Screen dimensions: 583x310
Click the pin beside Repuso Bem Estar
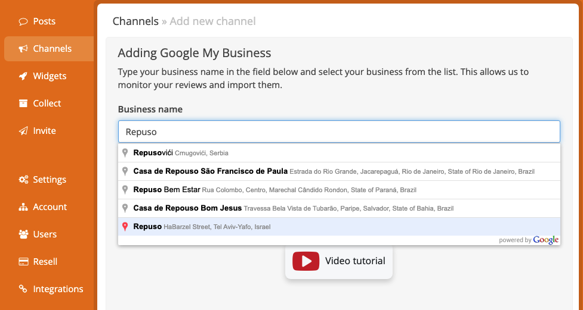[125, 190]
